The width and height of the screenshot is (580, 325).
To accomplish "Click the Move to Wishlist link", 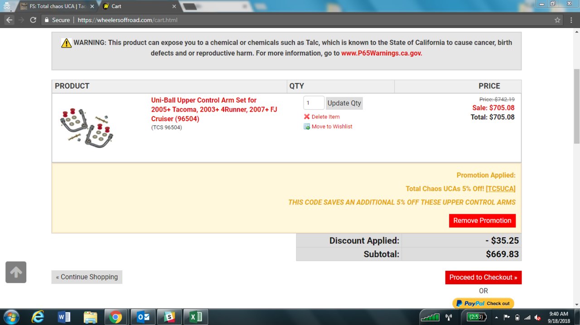I will click(x=332, y=127).
